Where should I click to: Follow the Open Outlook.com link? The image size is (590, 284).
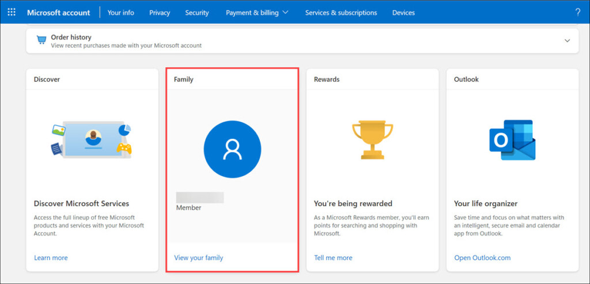click(x=482, y=258)
